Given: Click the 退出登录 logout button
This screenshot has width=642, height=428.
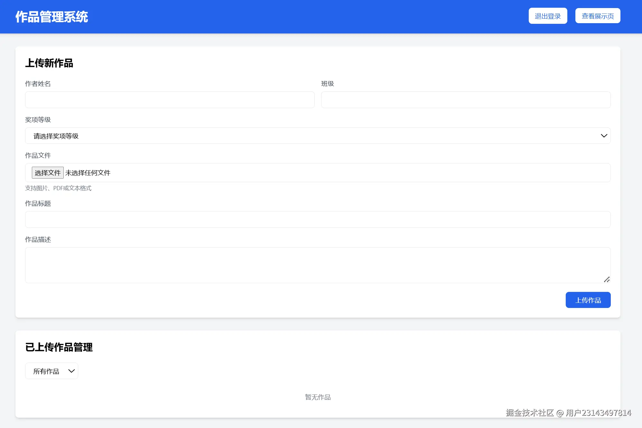Looking at the screenshot, I should pyautogui.click(x=548, y=16).
